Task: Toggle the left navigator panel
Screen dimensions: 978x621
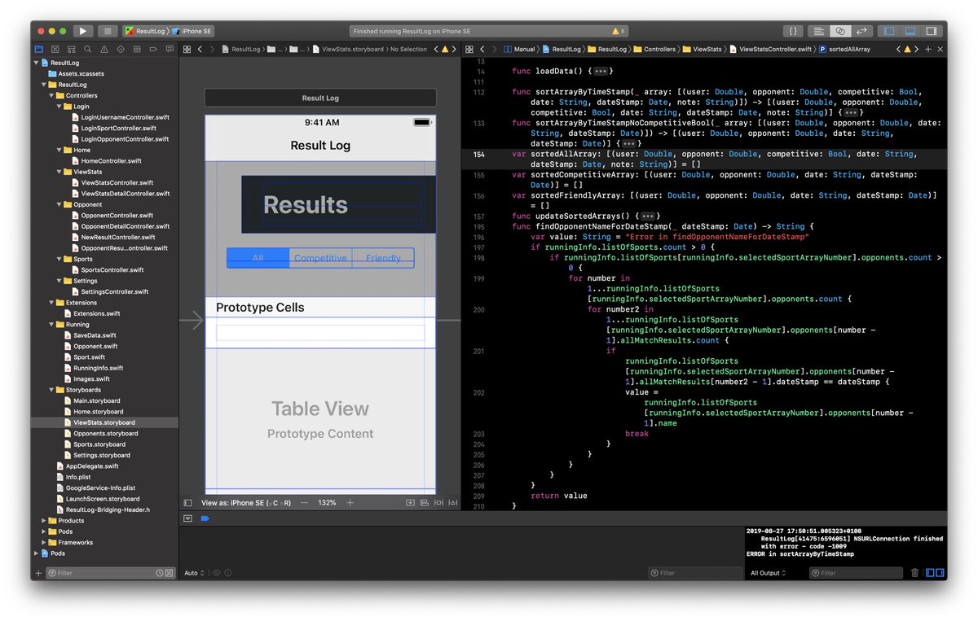Action: (888, 31)
